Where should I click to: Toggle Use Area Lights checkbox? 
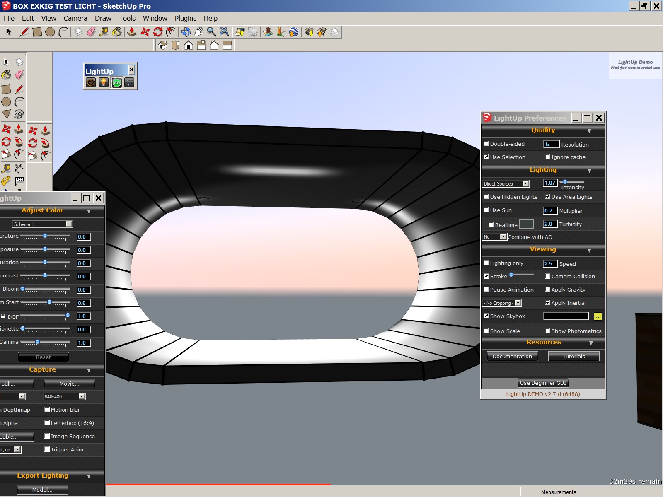548,197
